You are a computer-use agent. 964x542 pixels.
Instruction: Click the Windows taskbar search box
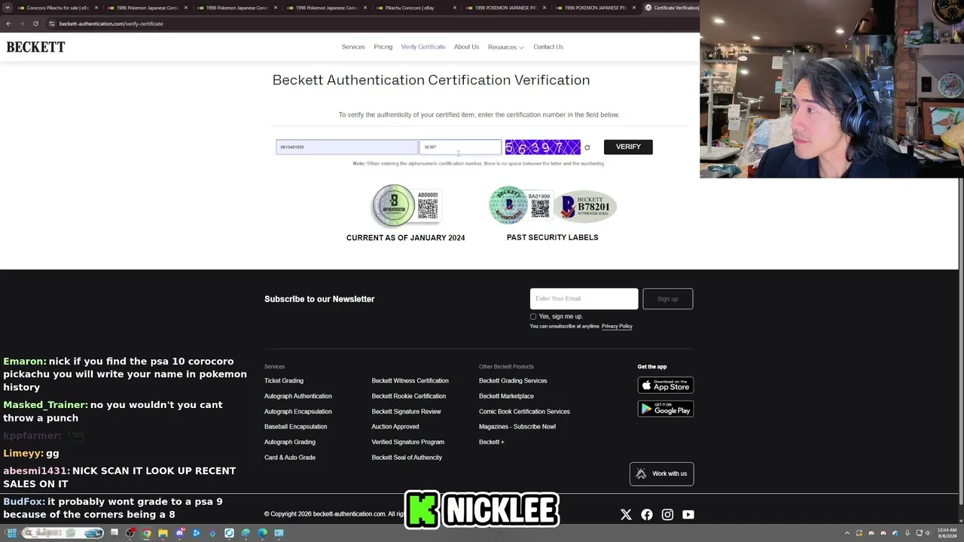tap(63, 533)
